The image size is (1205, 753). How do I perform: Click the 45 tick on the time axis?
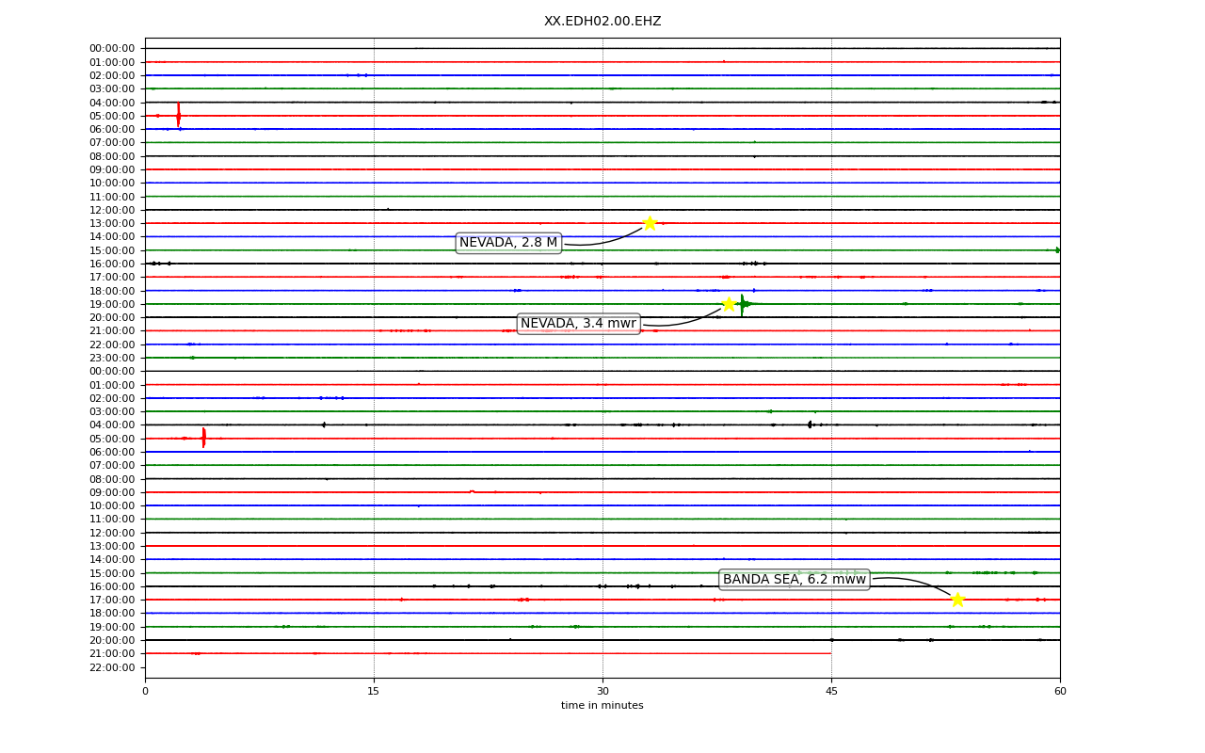[831, 692]
